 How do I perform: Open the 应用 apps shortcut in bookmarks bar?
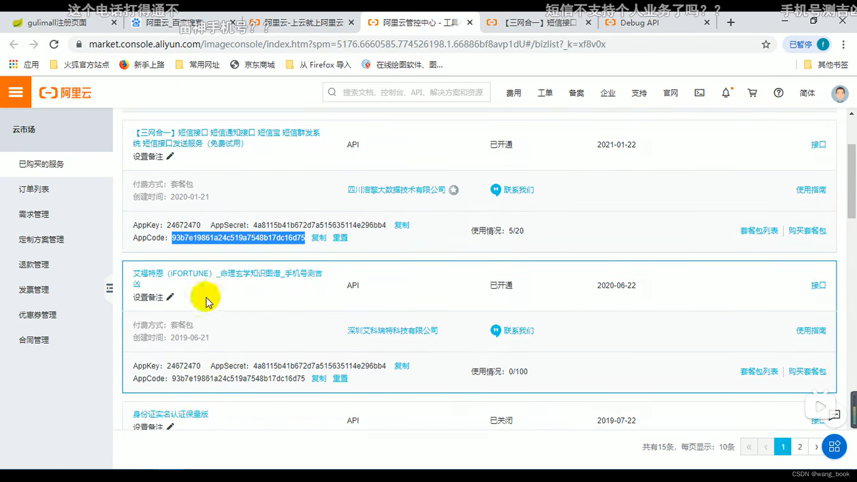pyautogui.click(x=24, y=65)
